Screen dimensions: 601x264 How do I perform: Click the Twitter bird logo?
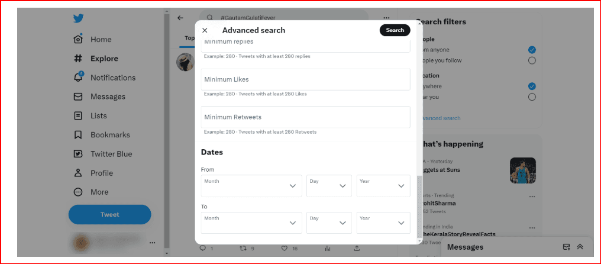79,18
